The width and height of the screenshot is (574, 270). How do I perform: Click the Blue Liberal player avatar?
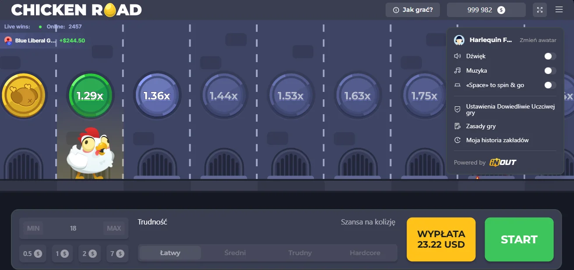[8, 40]
